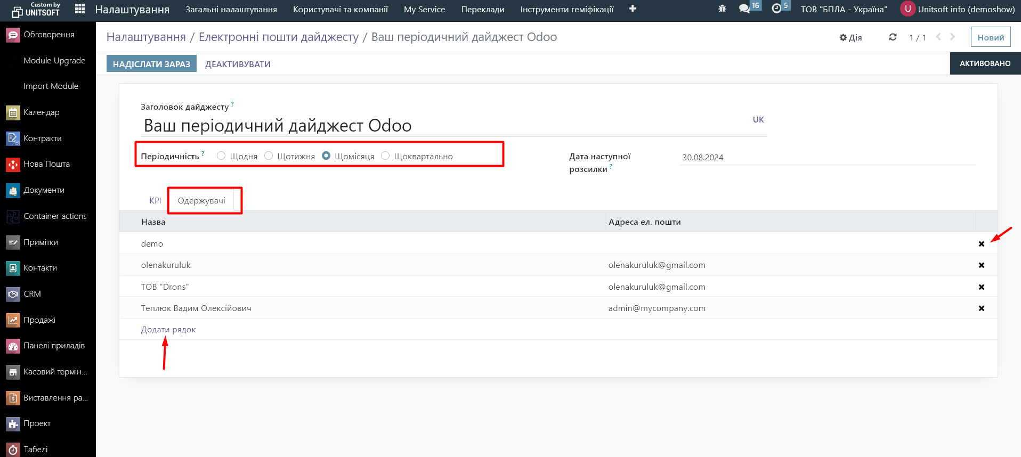
Task: Open the clock activities icon
Action: tap(776, 9)
